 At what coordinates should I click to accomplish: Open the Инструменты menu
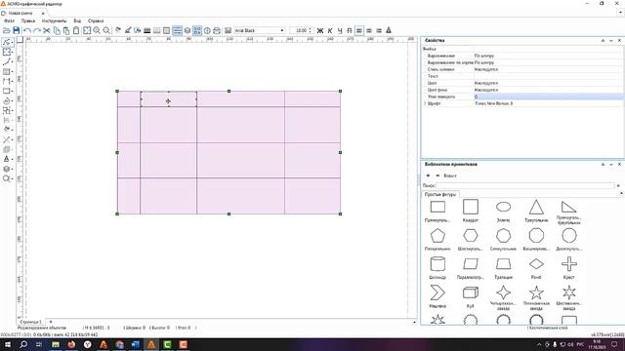[55, 20]
